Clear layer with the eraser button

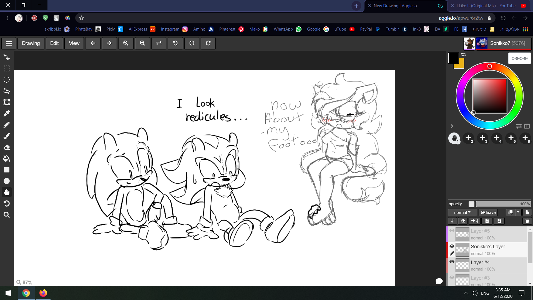[x=463, y=221]
